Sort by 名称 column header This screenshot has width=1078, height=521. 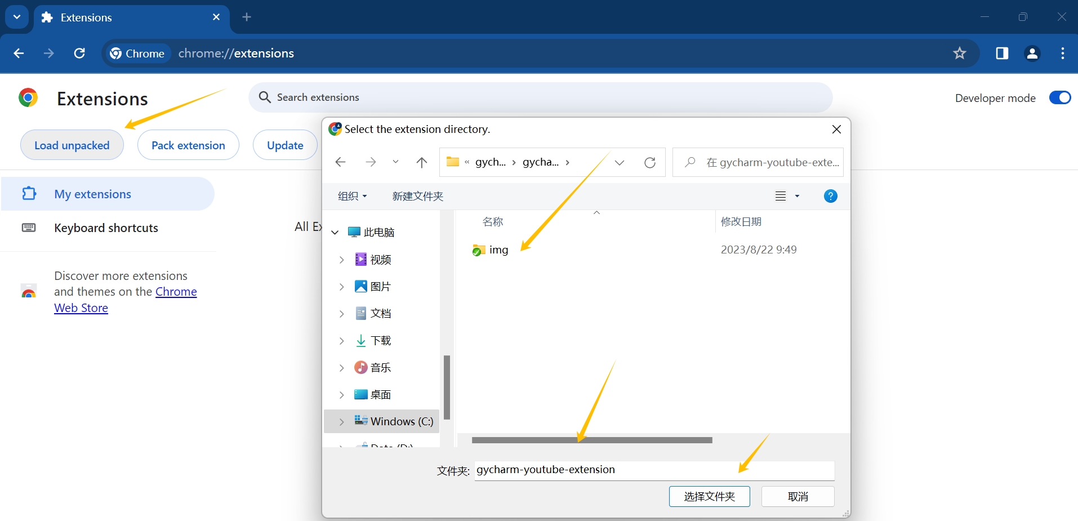(493, 222)
